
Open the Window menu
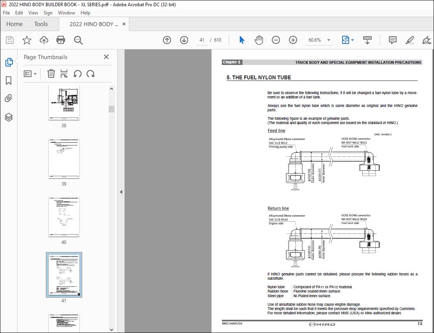[67, 13]
